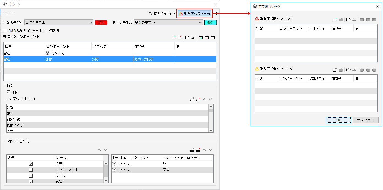The height and width of the screenshot is (190, 383).
Task: Click the 分野 property cell in the selected row
Action: [112, 59]
